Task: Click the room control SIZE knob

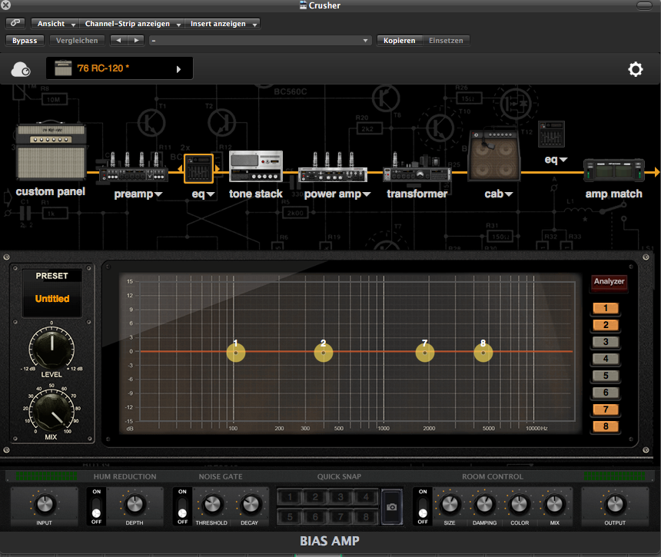Action: pyautogui.click(x=450, y=504)
